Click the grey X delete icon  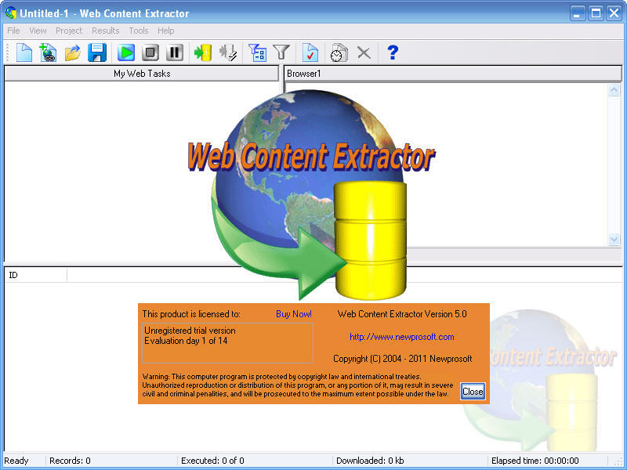tap(364, 52)
